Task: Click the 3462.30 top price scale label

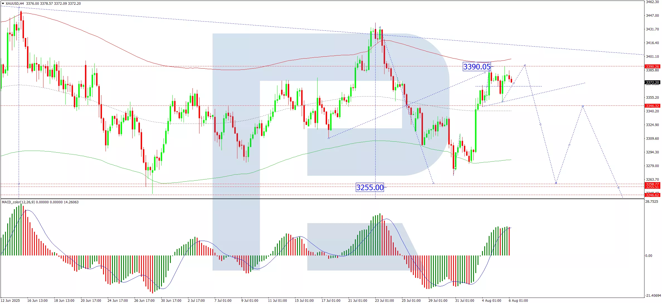Action: coord(652,2)
